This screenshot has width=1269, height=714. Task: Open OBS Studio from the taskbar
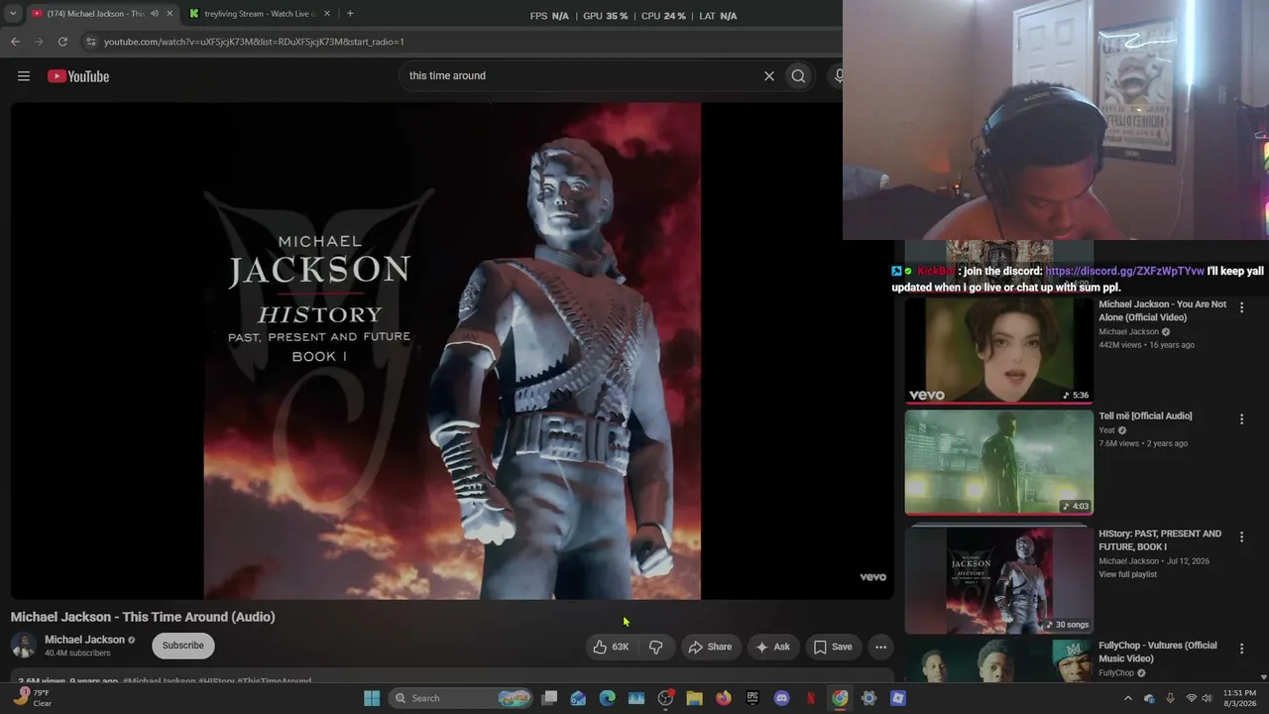point(665,698)
